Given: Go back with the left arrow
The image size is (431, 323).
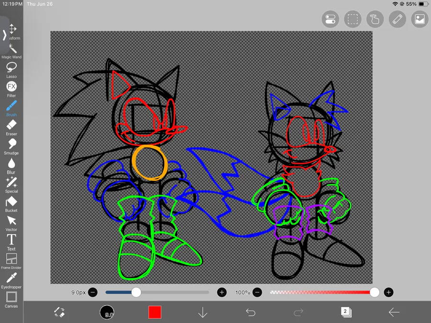Looking at the screenshot, I should (x=394, y=312).
